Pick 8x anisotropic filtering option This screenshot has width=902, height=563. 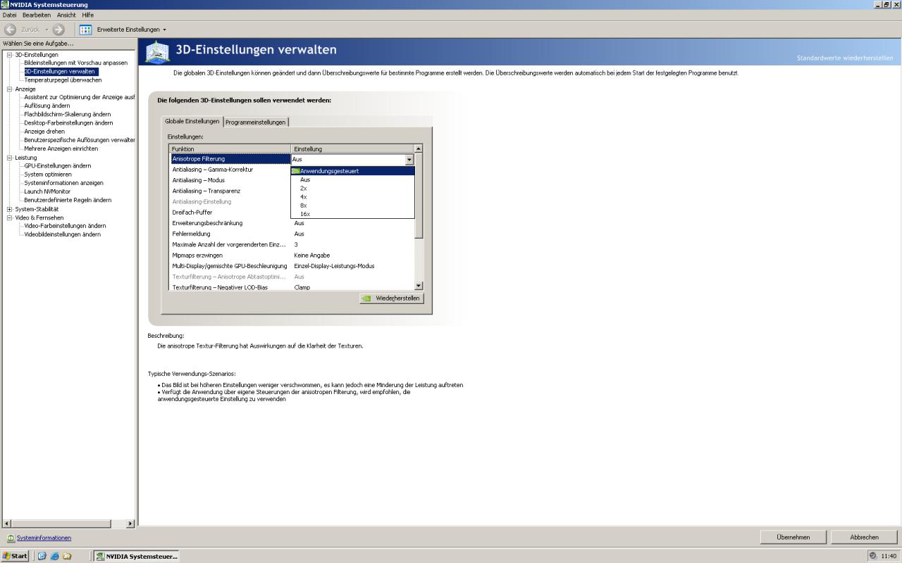click(352, 205)
